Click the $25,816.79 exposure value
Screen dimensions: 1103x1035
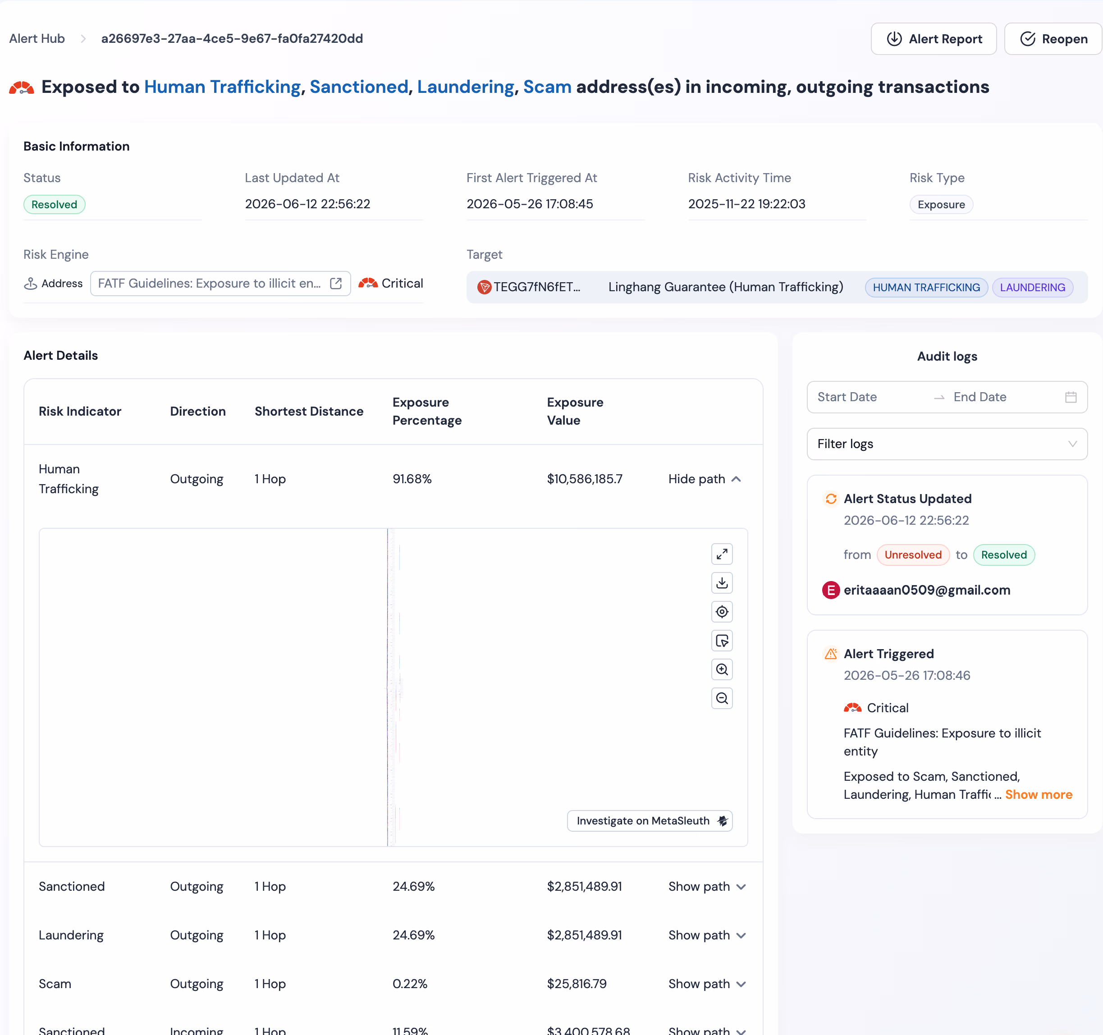(x=577, y=984)
